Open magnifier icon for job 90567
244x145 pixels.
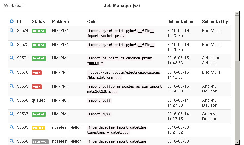(12, 113)
